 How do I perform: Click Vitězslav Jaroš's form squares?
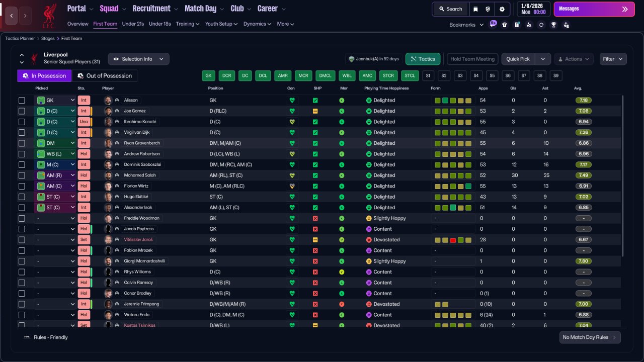tap(453, 240)
